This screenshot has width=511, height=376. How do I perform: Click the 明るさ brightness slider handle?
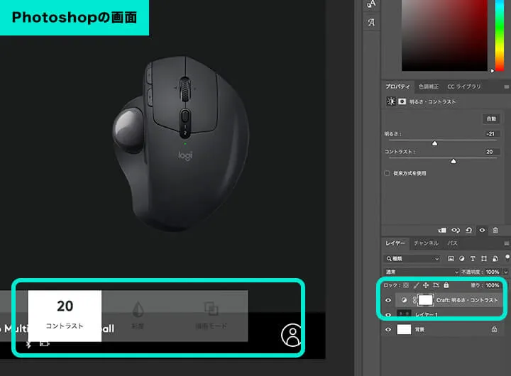point(434,143)
